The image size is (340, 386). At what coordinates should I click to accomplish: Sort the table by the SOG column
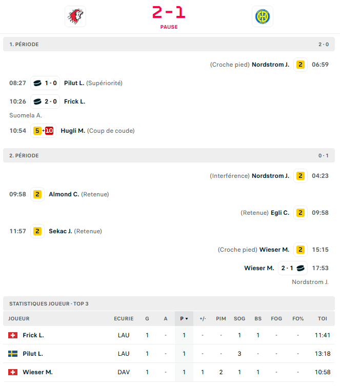(x=239, y=319)
